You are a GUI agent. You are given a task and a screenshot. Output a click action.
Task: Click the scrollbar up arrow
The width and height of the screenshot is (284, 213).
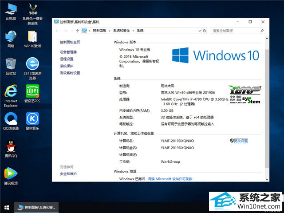(x=267, y=39)
